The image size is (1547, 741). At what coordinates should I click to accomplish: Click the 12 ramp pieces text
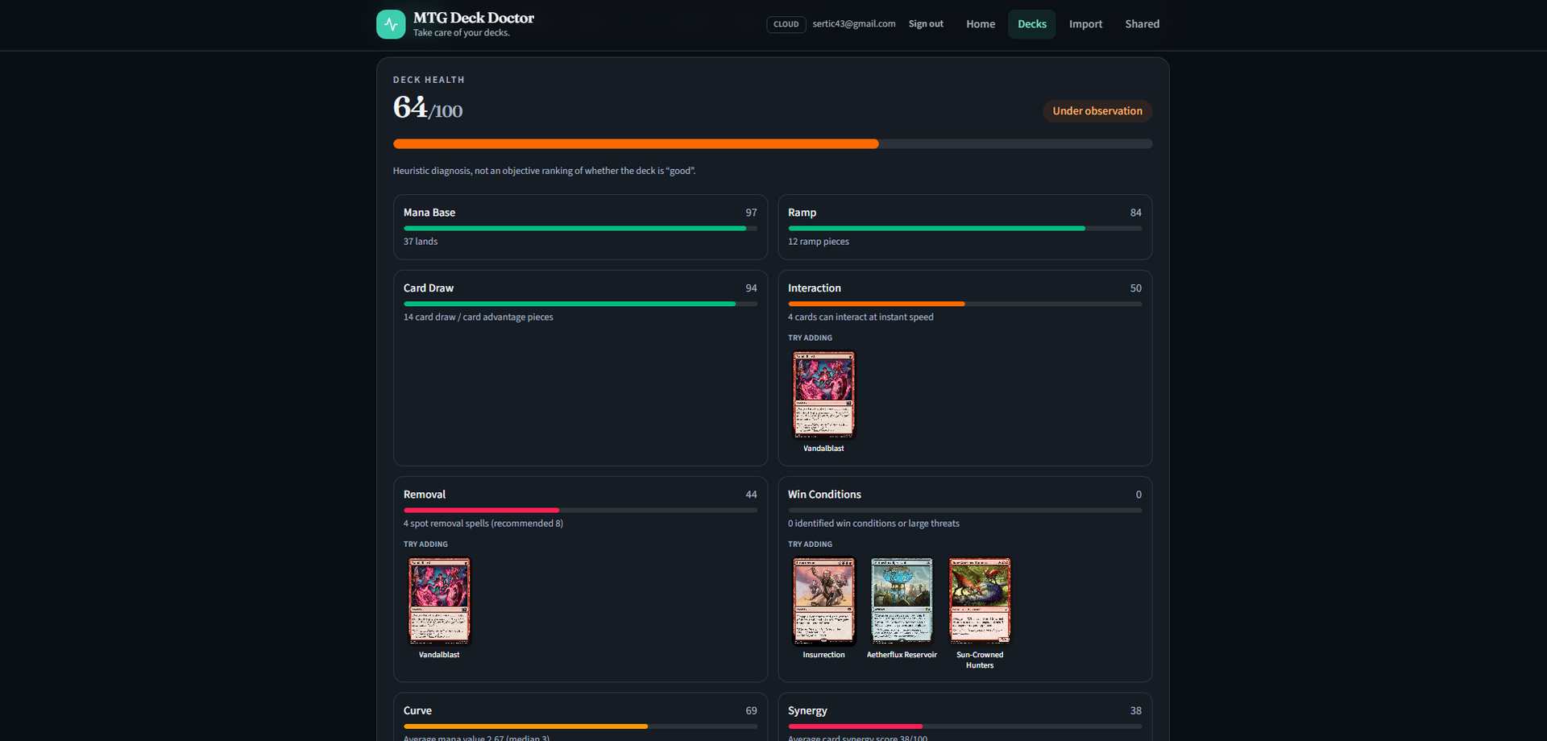coord(819,242)
